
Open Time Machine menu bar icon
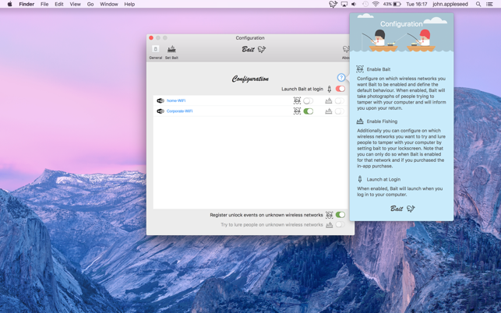click(x=365, y=4)
